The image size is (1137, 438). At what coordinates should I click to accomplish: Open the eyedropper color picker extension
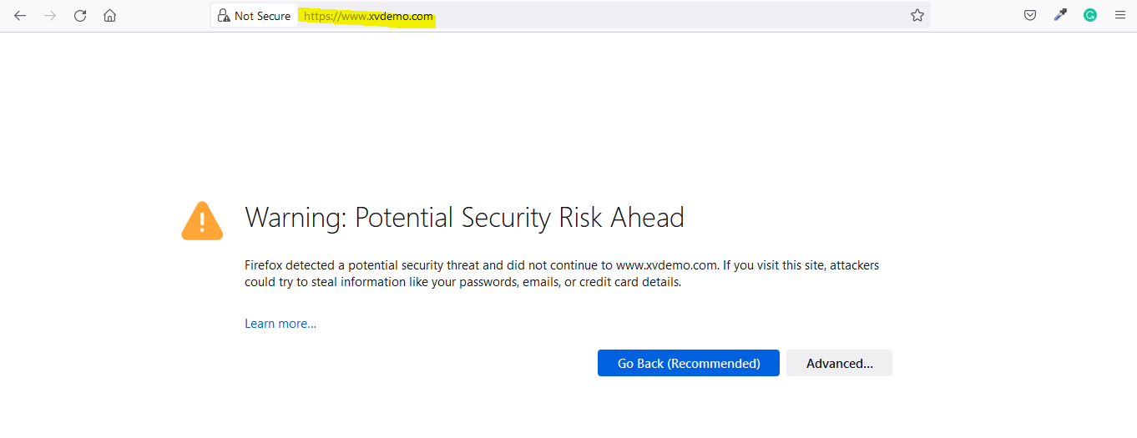click(x=1060, y=15)
